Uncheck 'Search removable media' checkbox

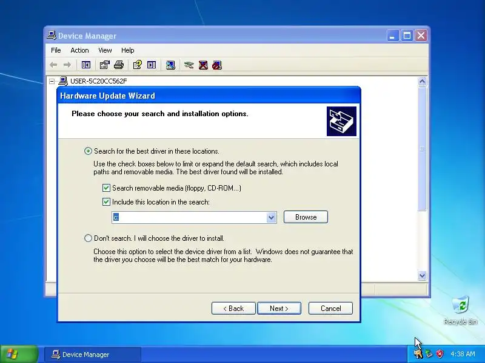point(106,188)
